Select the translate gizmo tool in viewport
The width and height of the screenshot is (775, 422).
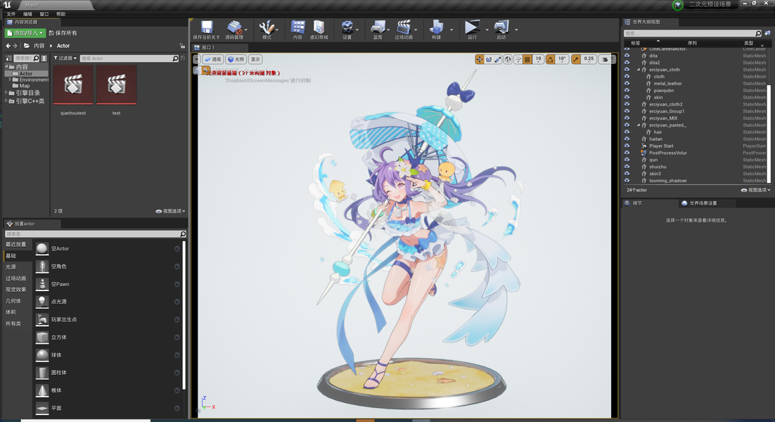click(x=480, y=59)
